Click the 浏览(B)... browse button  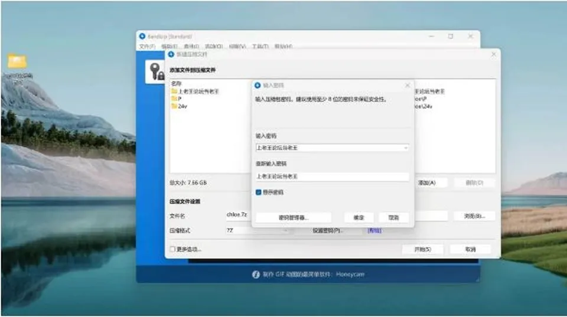pos(474,216)
